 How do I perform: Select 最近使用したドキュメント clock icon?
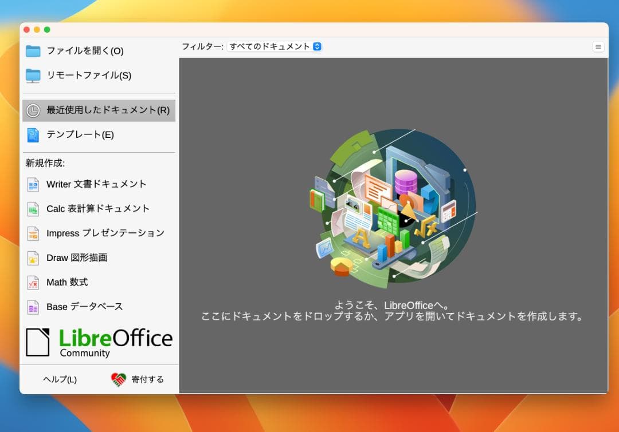tap(33, 110)
